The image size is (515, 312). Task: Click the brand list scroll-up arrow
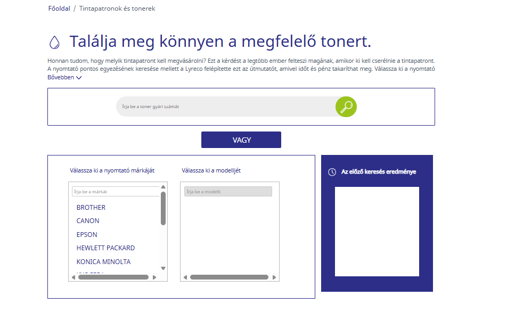(x=164, y=187)
